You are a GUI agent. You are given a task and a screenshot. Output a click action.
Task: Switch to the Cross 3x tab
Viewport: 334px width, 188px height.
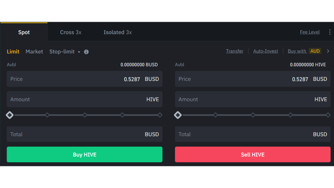(71, 32)
